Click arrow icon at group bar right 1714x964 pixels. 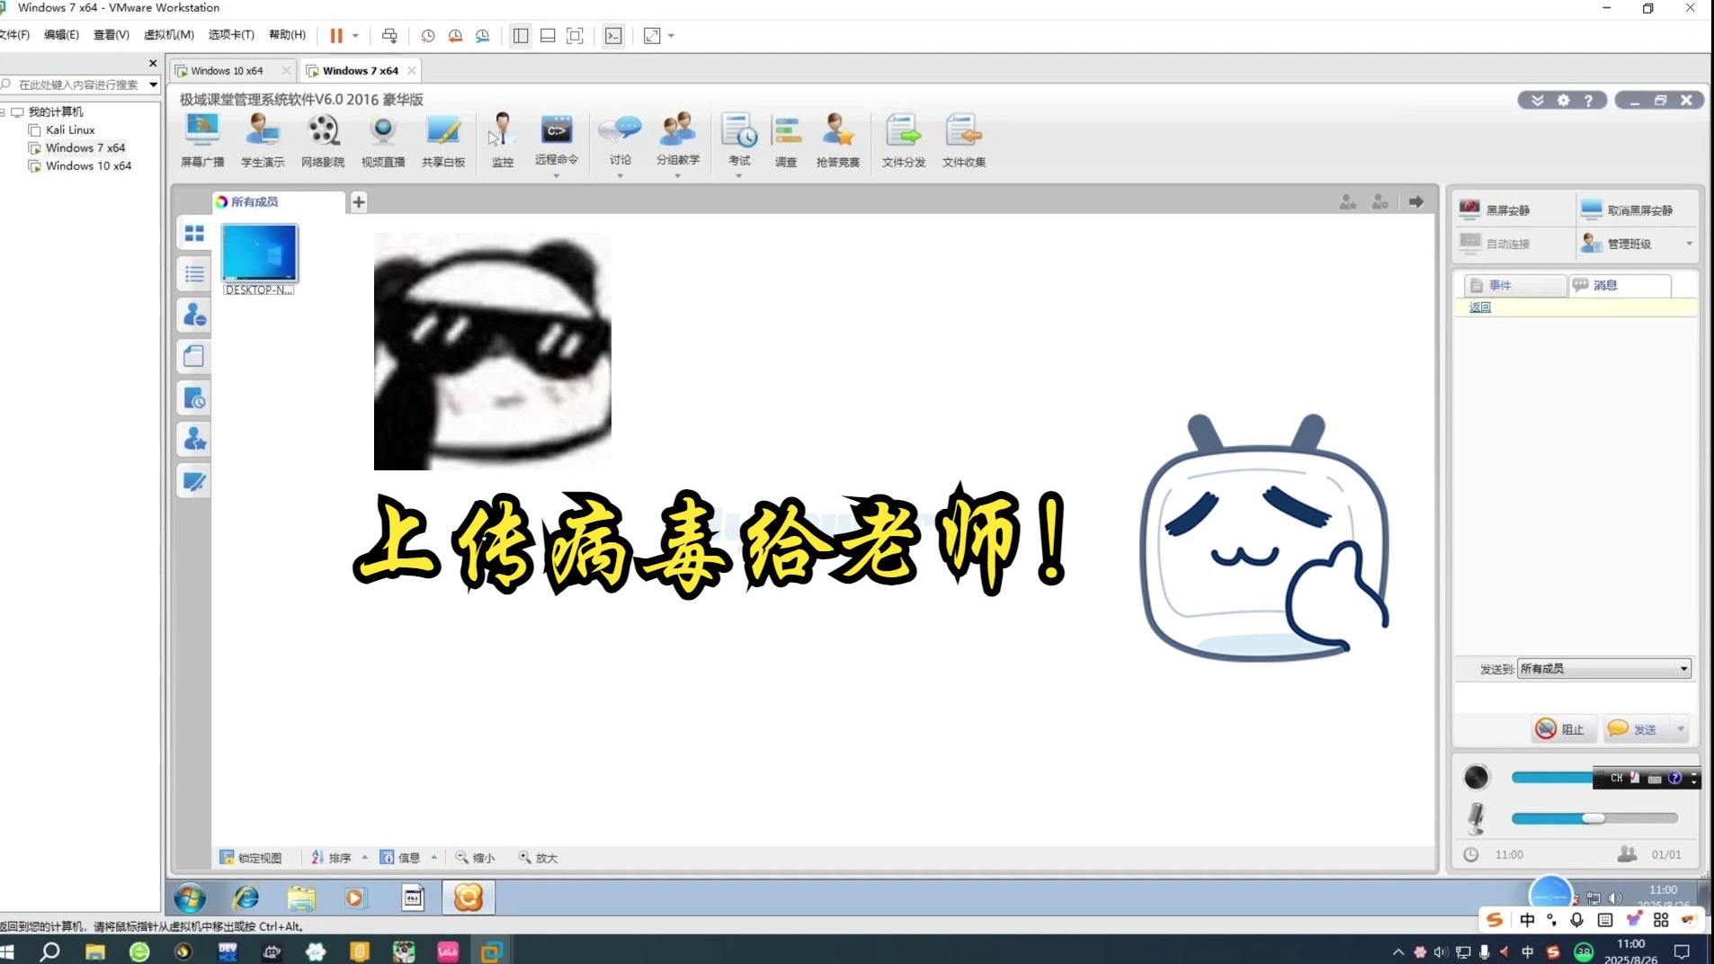tap(1416, 202)
